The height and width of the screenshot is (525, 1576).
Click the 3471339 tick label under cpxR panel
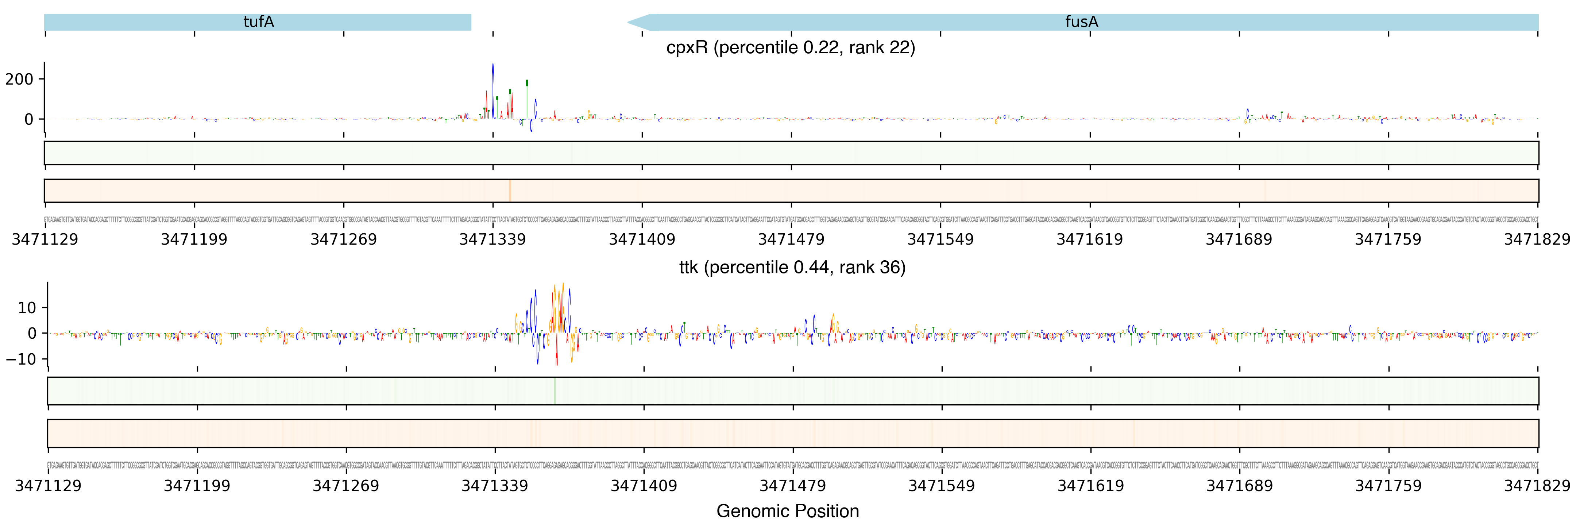492,240
